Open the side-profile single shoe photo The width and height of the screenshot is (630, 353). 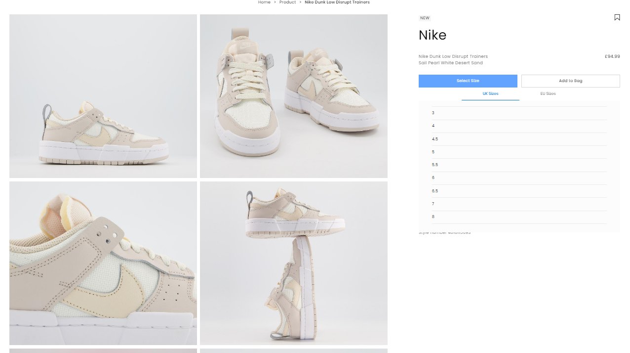click(103, 96)
